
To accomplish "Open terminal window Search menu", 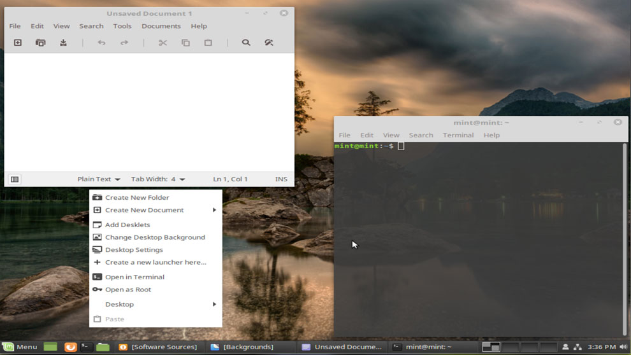I will click(x=421, y=136).
